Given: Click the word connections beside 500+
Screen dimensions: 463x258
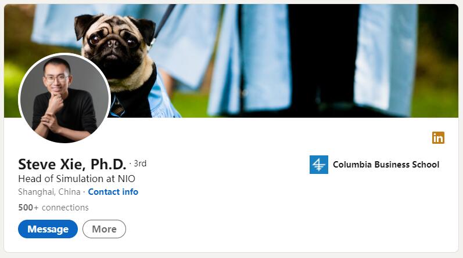Looking at the screenshot, I should tap(65, 208).
